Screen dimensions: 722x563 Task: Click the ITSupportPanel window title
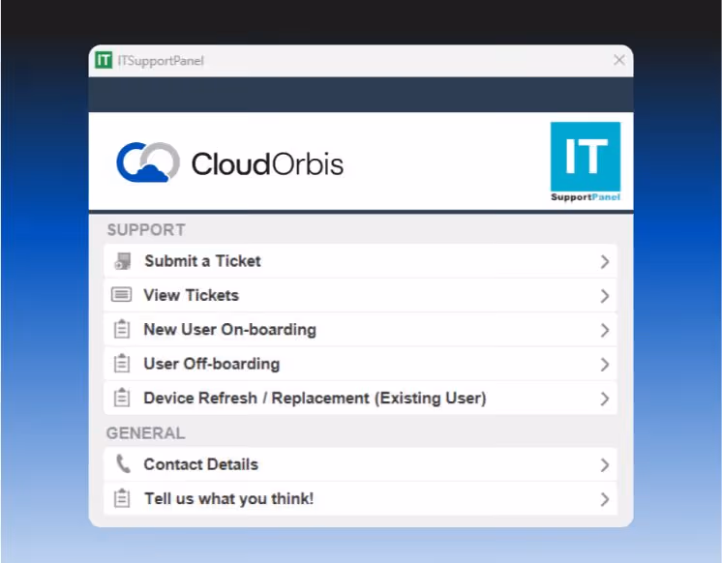pyautogui.click(x=161, y=61)
